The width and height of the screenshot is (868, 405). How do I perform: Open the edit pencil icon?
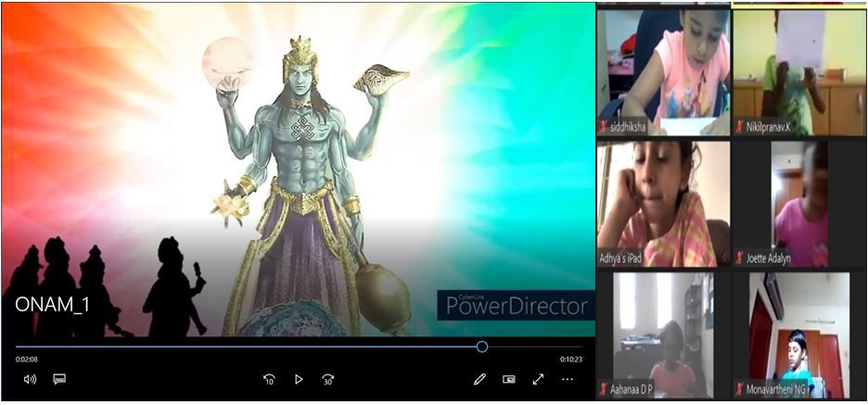pos(479,379)
